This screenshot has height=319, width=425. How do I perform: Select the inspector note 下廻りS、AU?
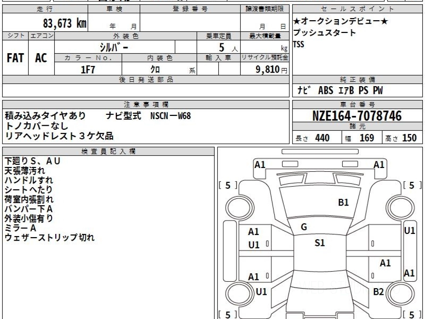(x=33, y=161)
